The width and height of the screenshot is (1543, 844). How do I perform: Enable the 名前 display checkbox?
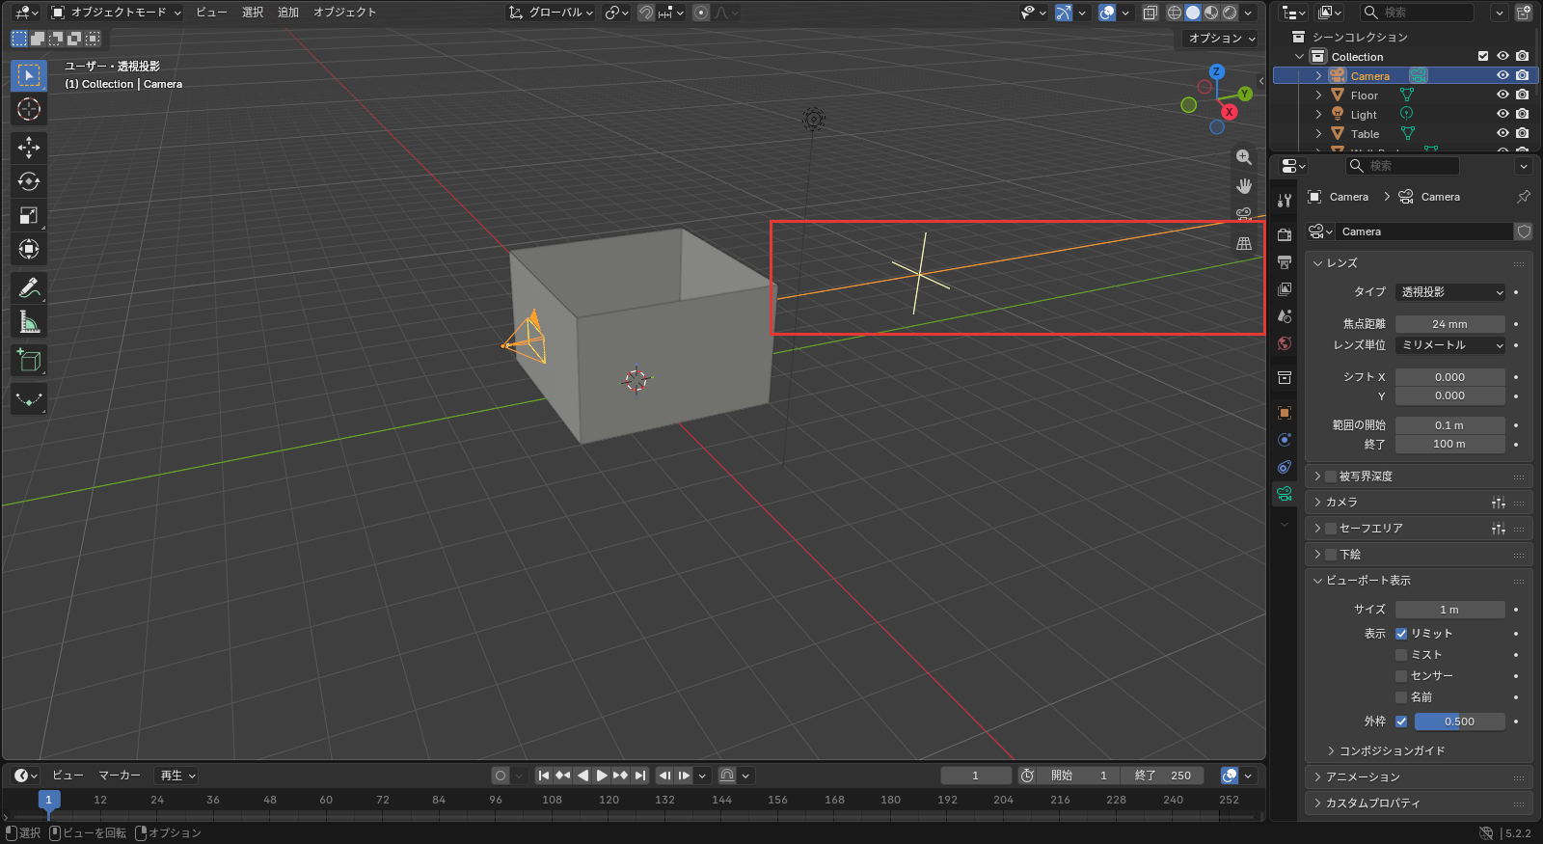point(1401,697)
